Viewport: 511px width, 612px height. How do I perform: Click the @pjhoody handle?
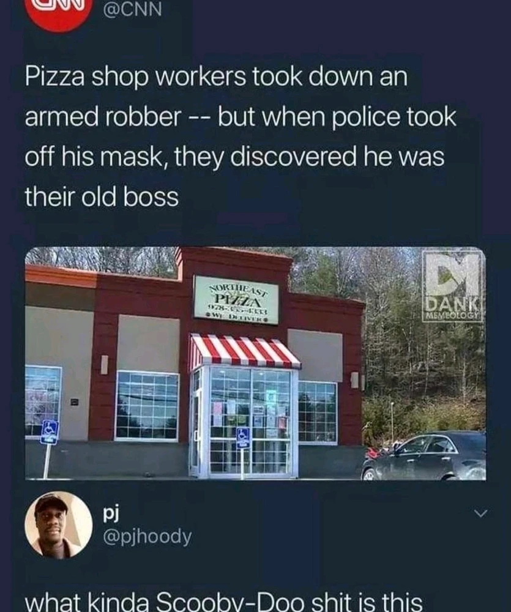pos(147,537)
